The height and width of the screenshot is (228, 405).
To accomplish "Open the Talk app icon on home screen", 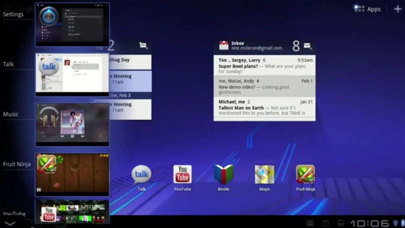I will 141,175.
